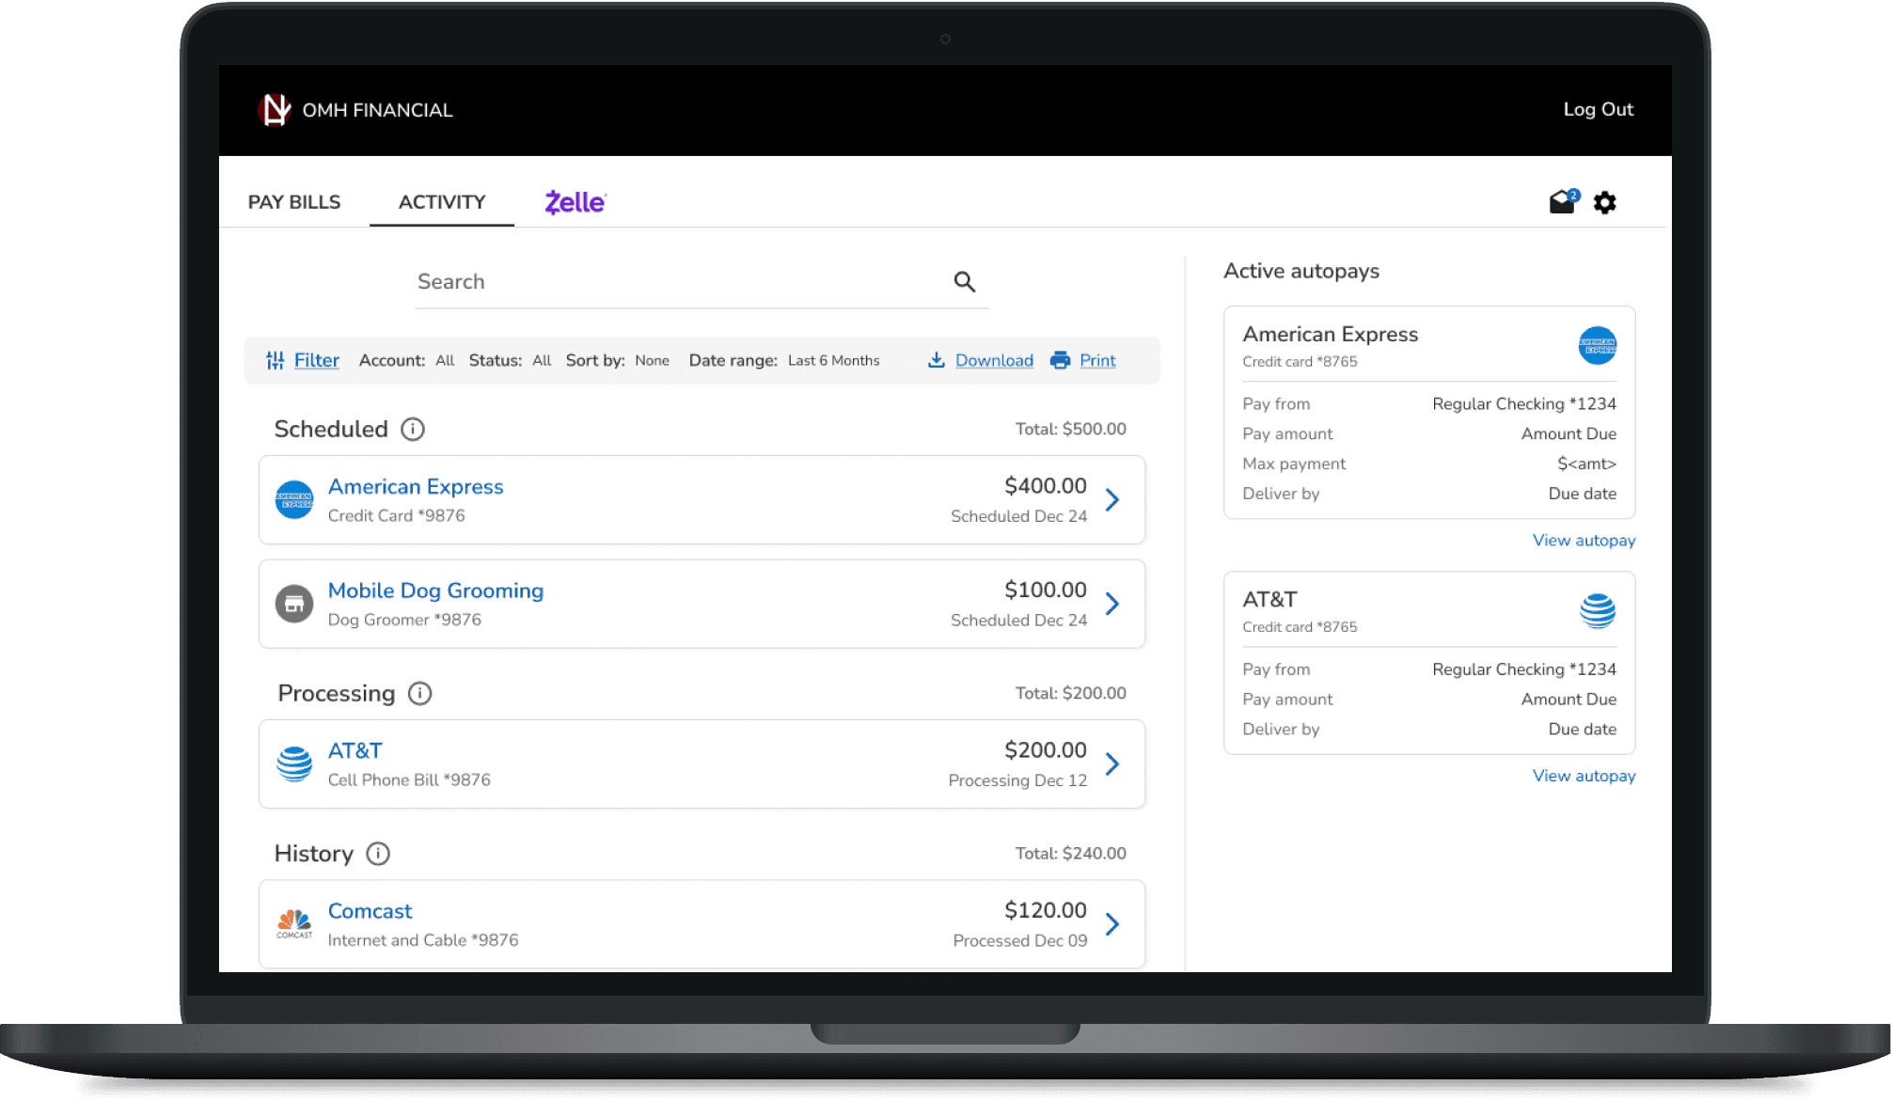Open settings gear icon
1891x1101 pixels.
(1604, 203)
